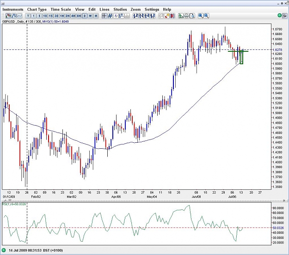The image size is (289, 255).
Task: Switch to 8H time scale
Action: click(x=79, y=16)
